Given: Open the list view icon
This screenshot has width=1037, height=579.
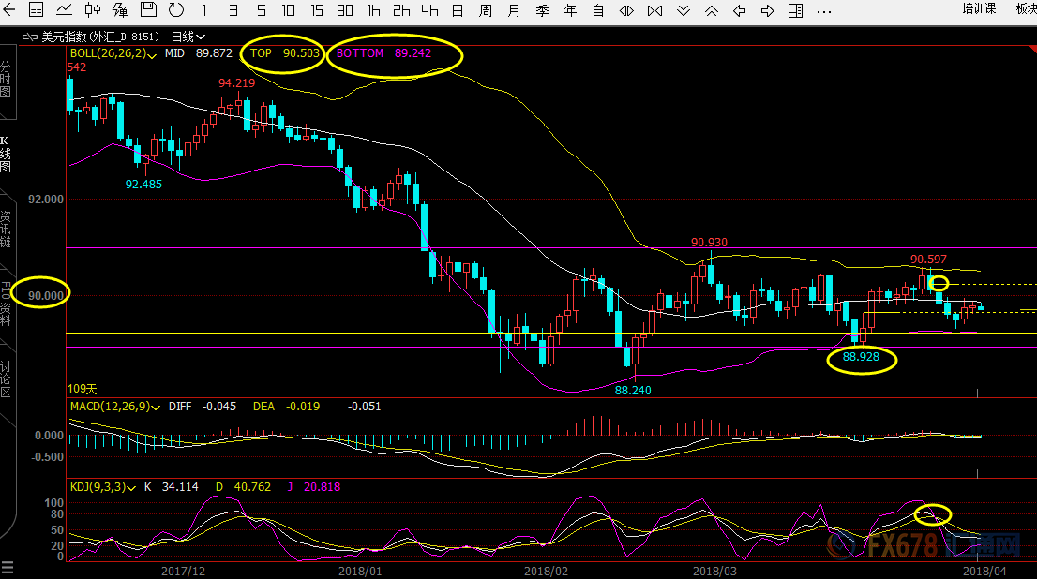Looking at the screenshot, I should [x=35, y=10].
